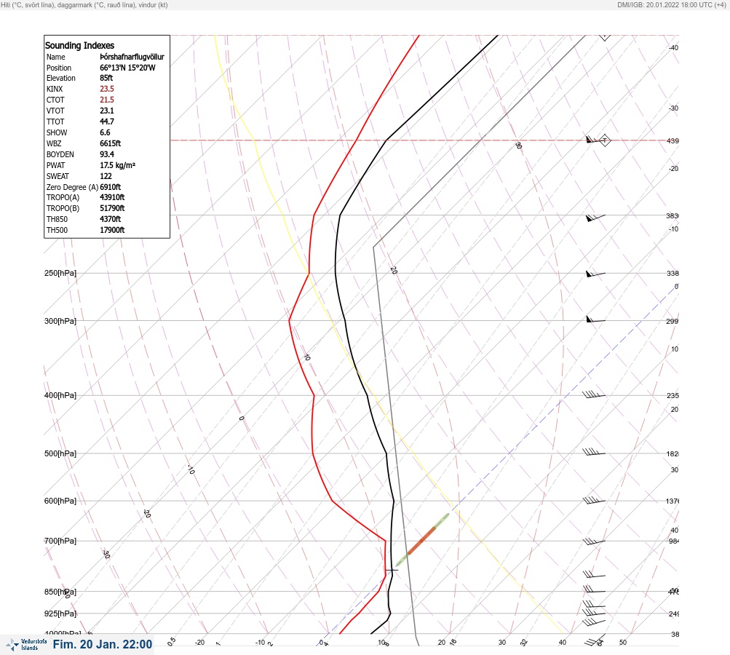Click the 250[hPa] pressure label
Screen dimensions: 730x655
(x=60, y=273)
